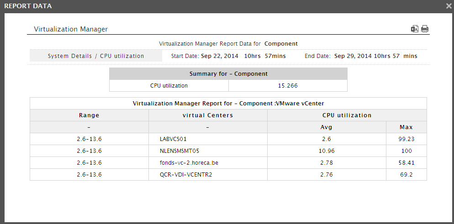Viewport: 454px width, 224px height.
Task: Select the LABVCS01 virtual center
Action: click(173, 139)
